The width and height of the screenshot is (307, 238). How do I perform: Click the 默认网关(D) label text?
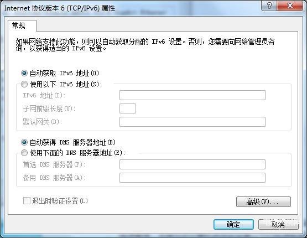[43, 122]
